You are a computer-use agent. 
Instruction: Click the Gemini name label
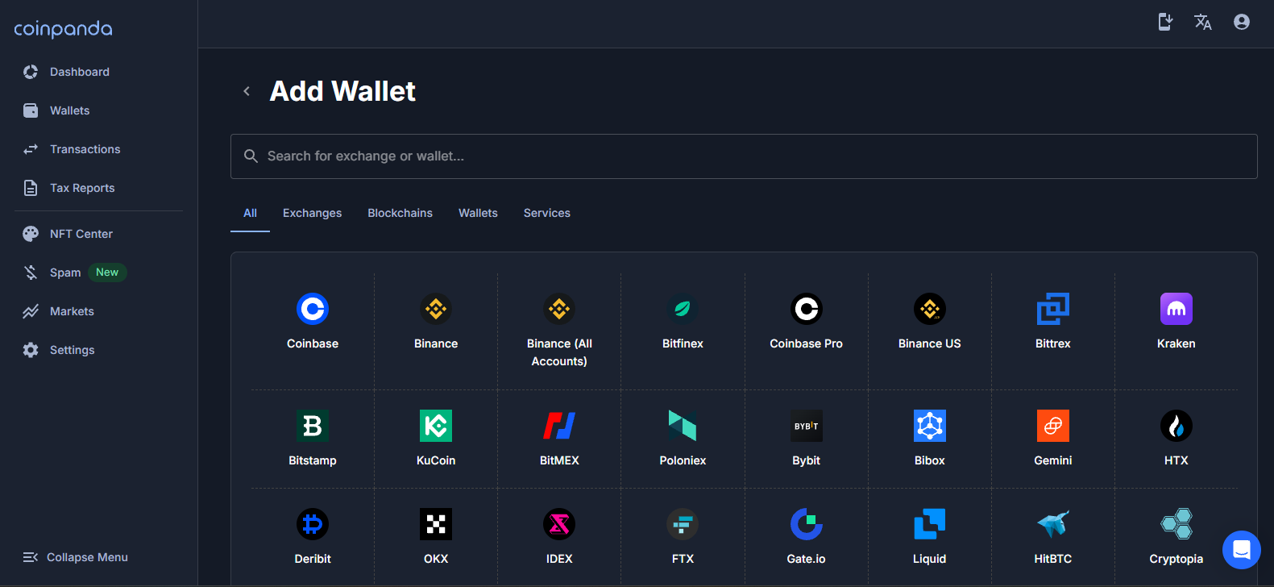pyautogui.click(x=1053, y=460)
